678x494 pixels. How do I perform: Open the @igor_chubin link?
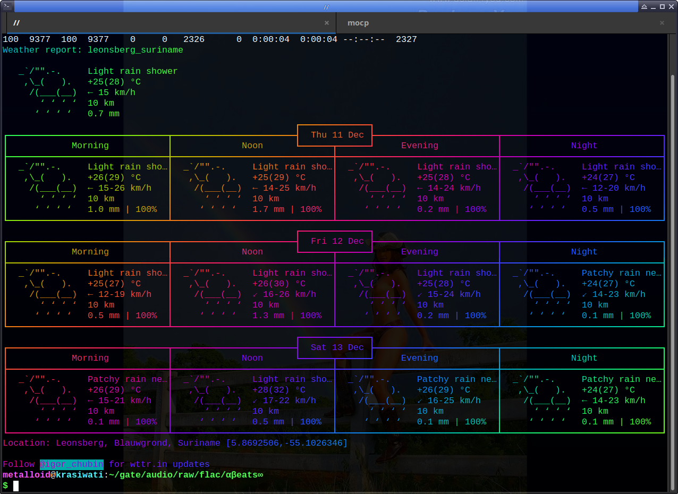click(72, 464)
